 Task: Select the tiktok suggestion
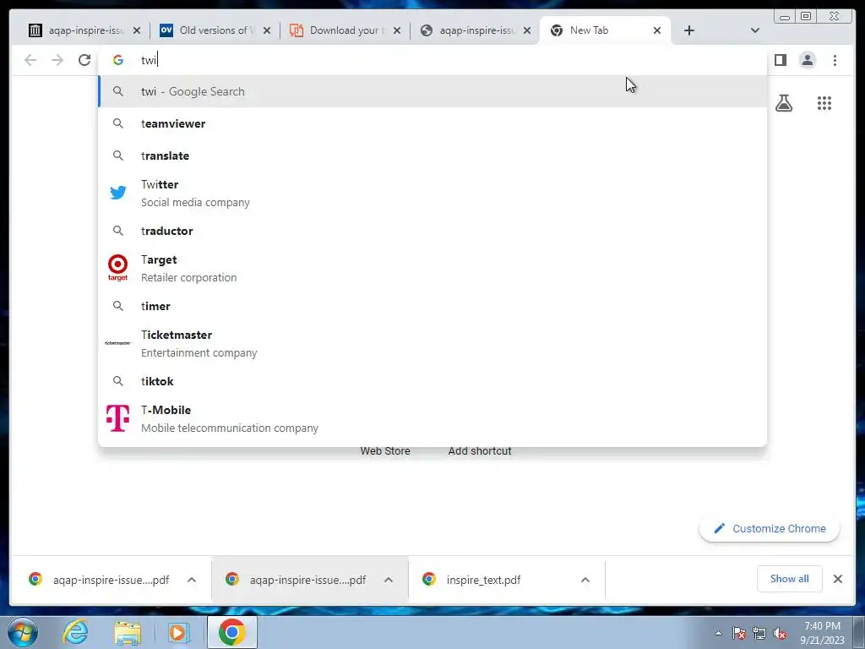(x=432, y=381)
